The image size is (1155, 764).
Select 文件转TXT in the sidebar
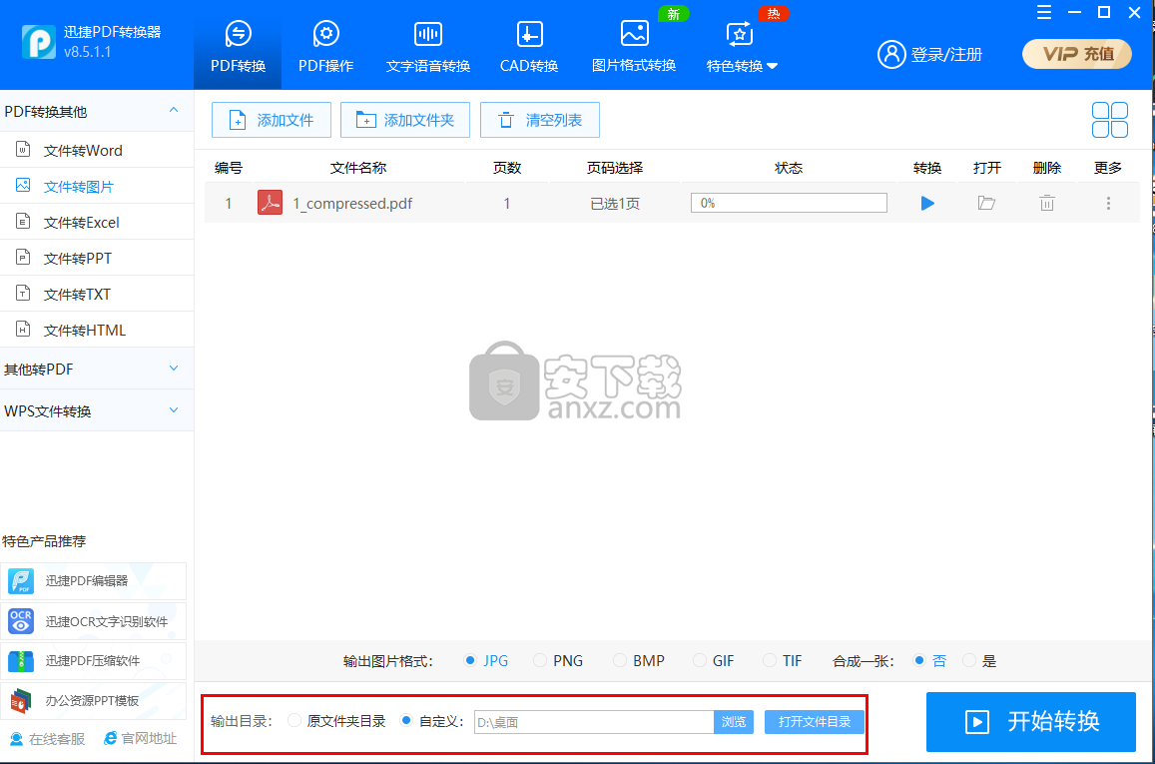(x=97, y=295)
